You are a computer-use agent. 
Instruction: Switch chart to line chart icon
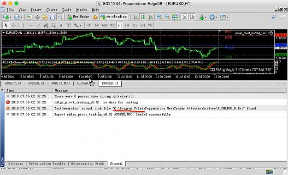click(151, 17)
